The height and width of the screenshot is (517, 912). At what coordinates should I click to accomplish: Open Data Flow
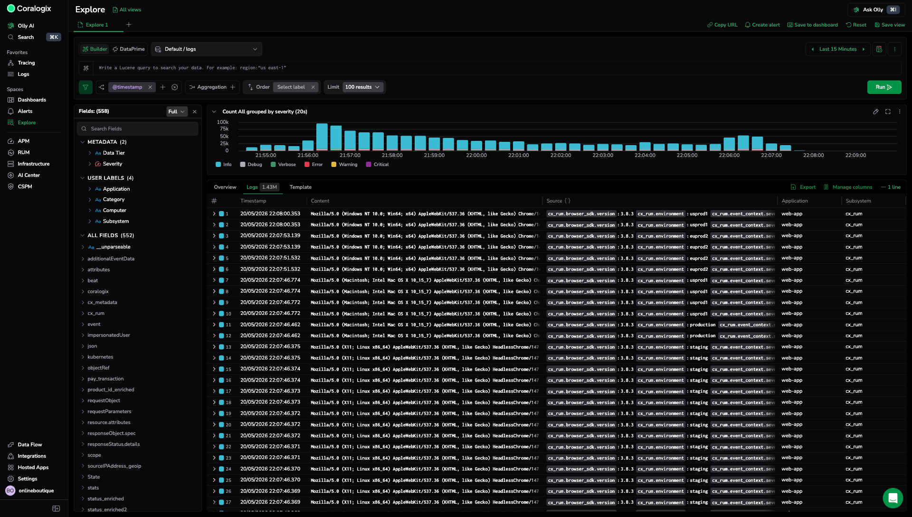click(29, 444)
